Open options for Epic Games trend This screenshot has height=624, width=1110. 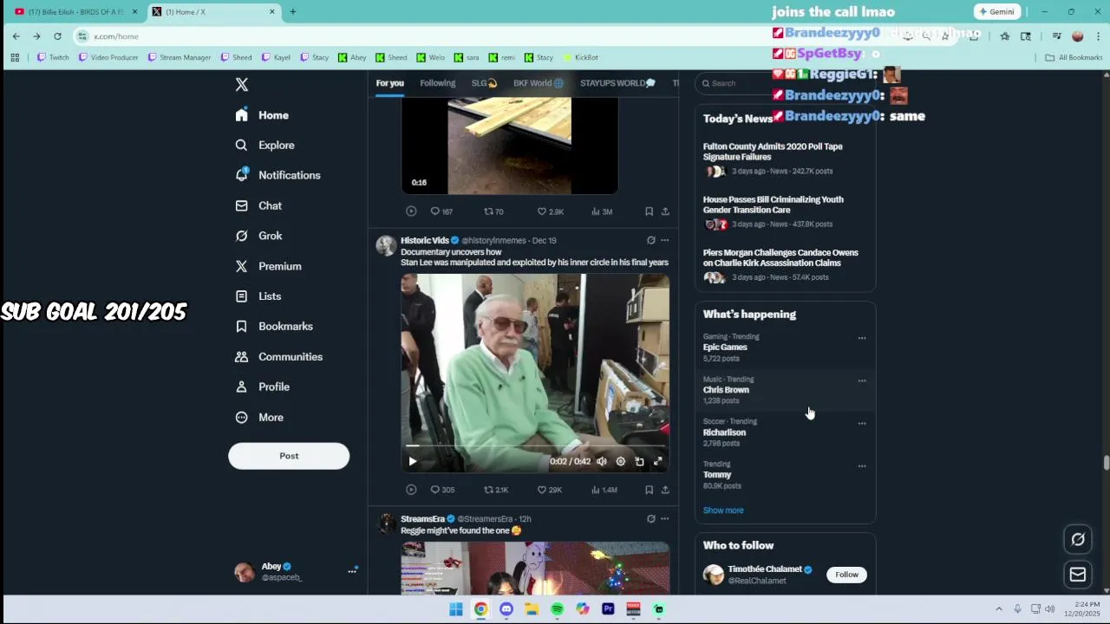pos(862,338)
